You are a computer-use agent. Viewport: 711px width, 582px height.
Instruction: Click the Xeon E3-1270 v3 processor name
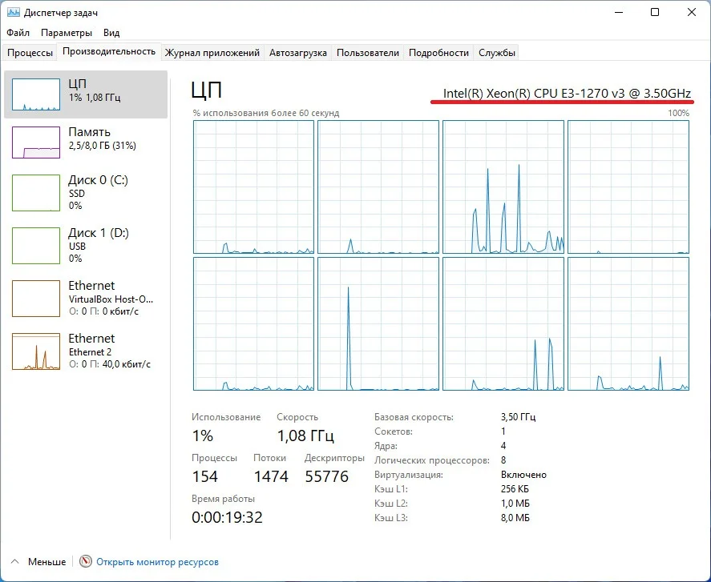[x=567, y=94]
